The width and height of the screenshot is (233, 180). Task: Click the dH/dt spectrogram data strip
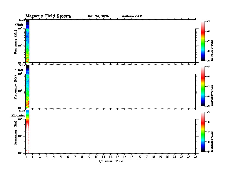28,41
